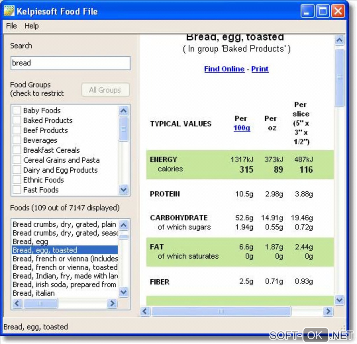Click left arrow of Foods list horizontal scrollbar
The height and width of the screenshot is (344, 357).
[17, 303]
